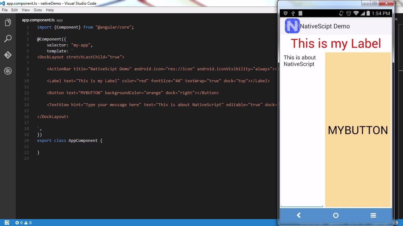
Task: Click the 'template:' line in code
Action: [x=60, y=51]
